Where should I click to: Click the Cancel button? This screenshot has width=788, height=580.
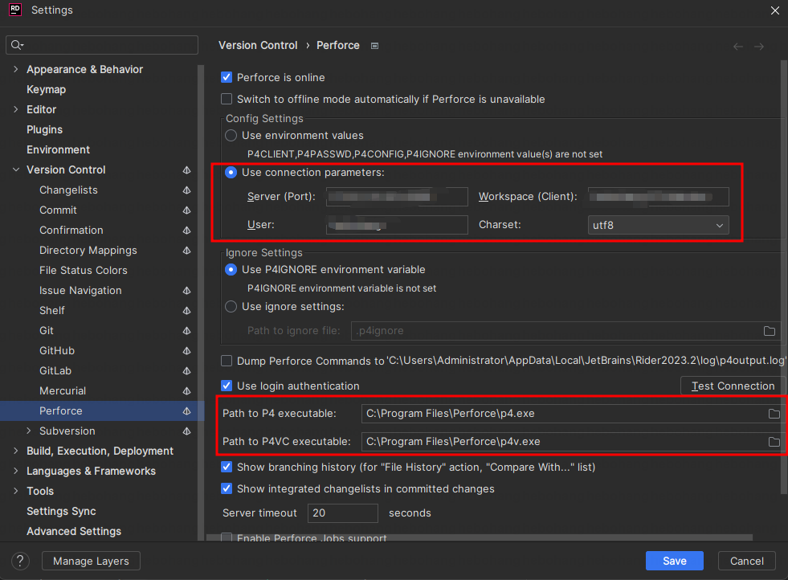coord(747,561)
